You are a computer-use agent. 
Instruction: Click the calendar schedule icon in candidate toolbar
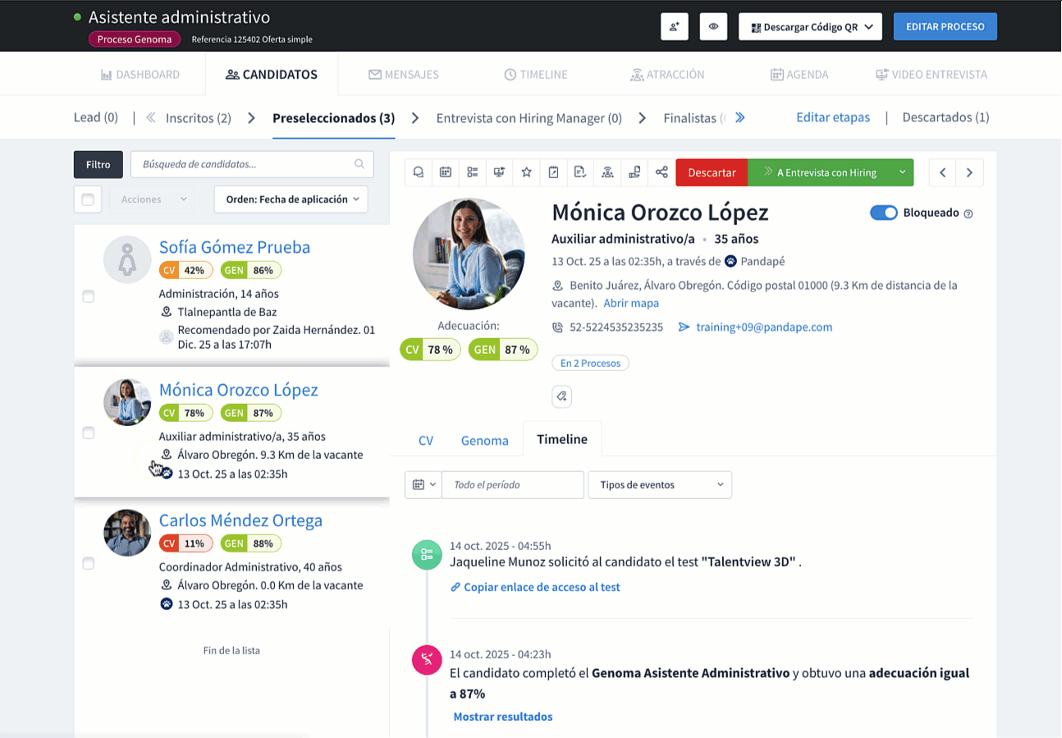tap(446, 172)
